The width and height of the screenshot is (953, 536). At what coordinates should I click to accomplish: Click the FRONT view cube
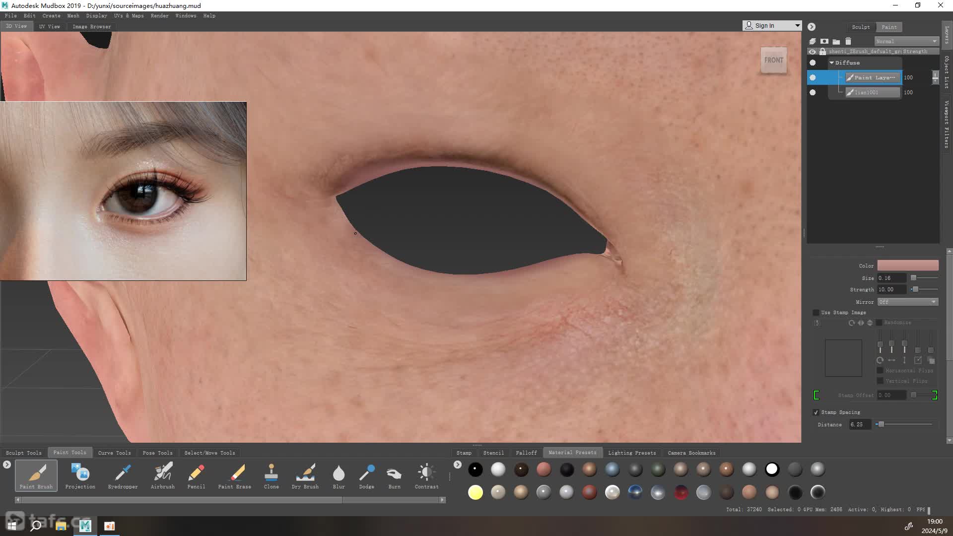tap(773, 60)
